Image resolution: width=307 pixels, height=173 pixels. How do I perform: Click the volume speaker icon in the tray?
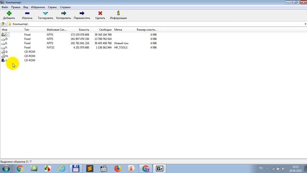point(283,169)
